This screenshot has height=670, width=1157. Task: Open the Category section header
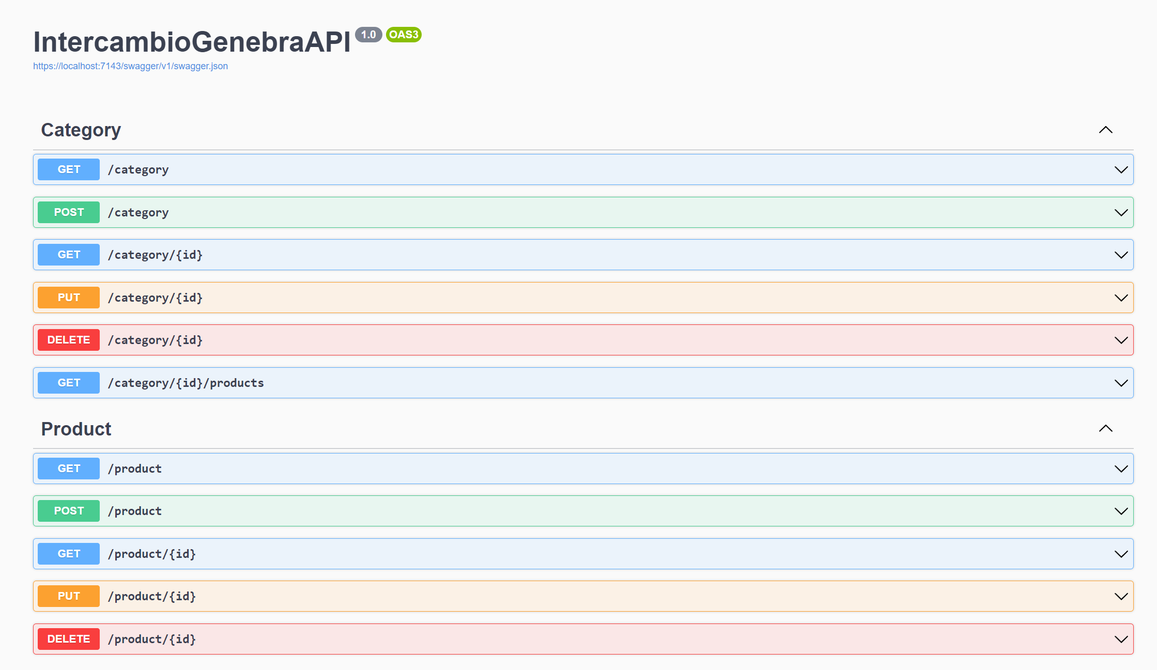click(x=81, y=130)
